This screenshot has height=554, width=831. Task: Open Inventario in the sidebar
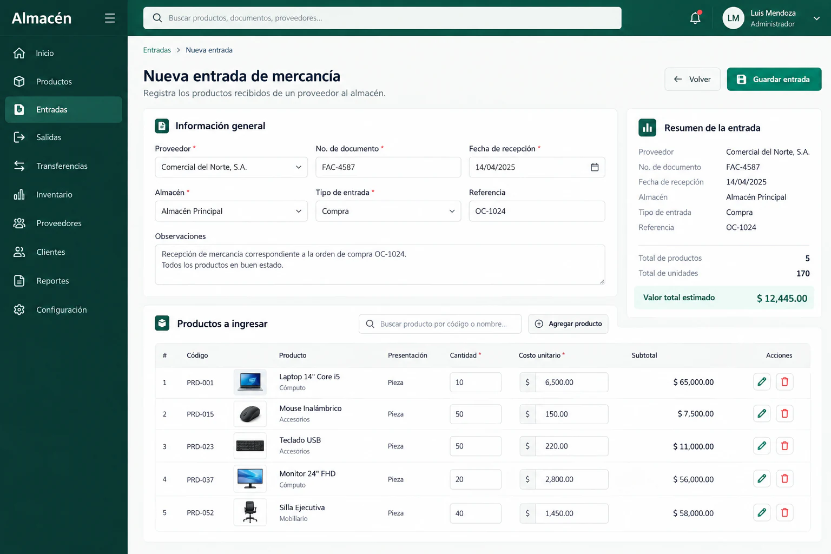(64, 195)
